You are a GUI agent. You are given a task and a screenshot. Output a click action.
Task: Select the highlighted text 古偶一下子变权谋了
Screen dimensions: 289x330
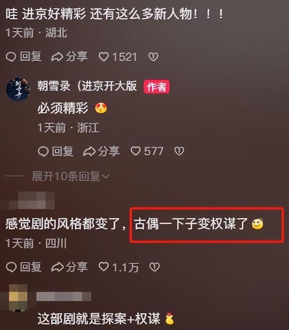click(191, 224)
